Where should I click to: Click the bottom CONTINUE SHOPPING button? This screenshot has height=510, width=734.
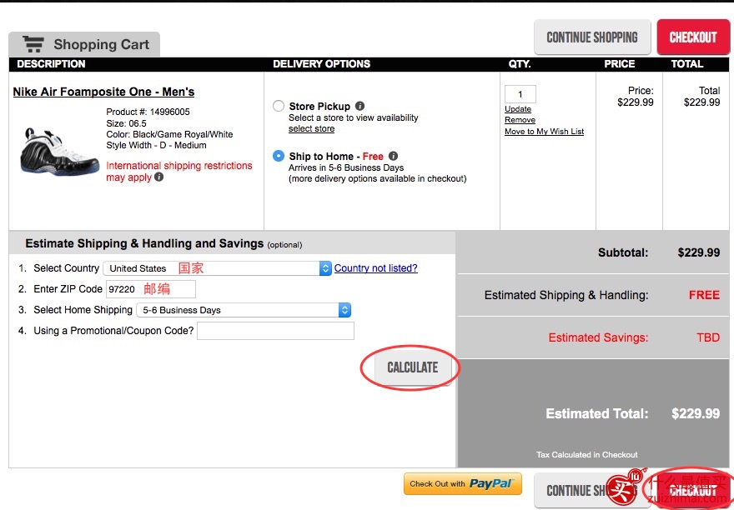(x=592, y=490)
